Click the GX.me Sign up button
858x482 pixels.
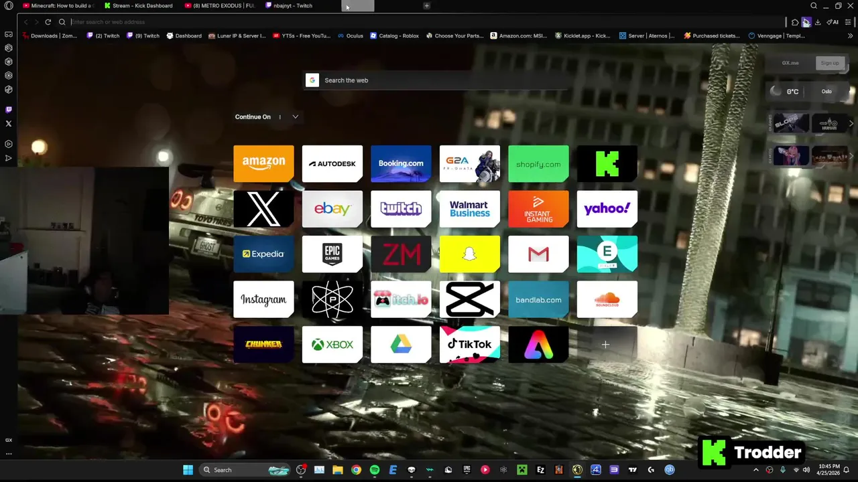(x=830, y=63)
